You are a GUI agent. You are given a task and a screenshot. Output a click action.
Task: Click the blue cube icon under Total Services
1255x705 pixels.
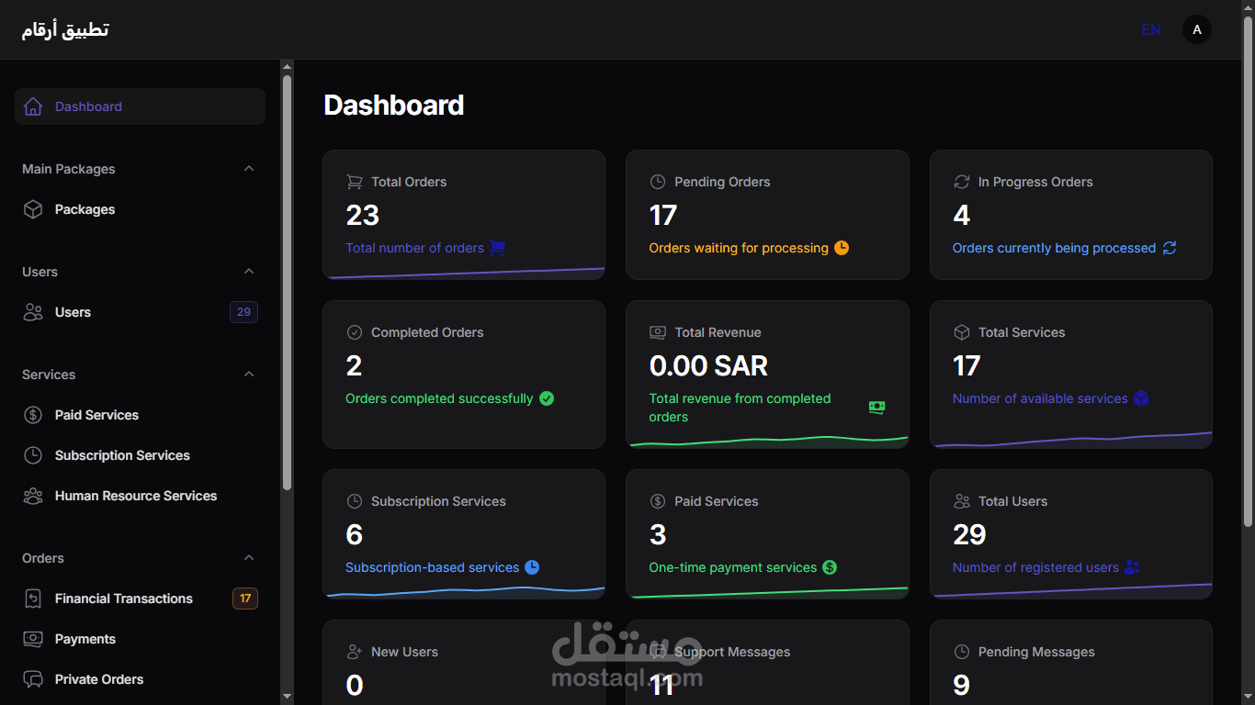point(1141,398)
